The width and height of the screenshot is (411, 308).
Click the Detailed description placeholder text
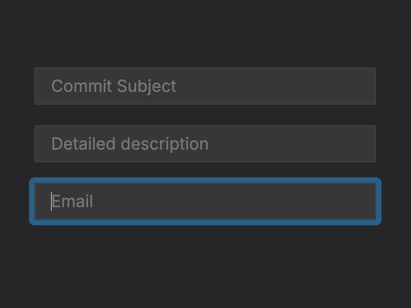coord(130,144)
